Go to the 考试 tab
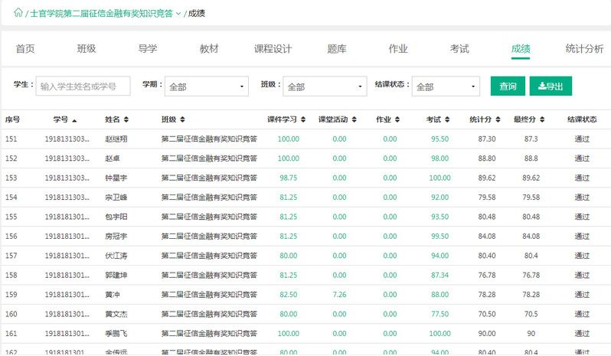This screenshot has width=611, height=356. [459, 49]
